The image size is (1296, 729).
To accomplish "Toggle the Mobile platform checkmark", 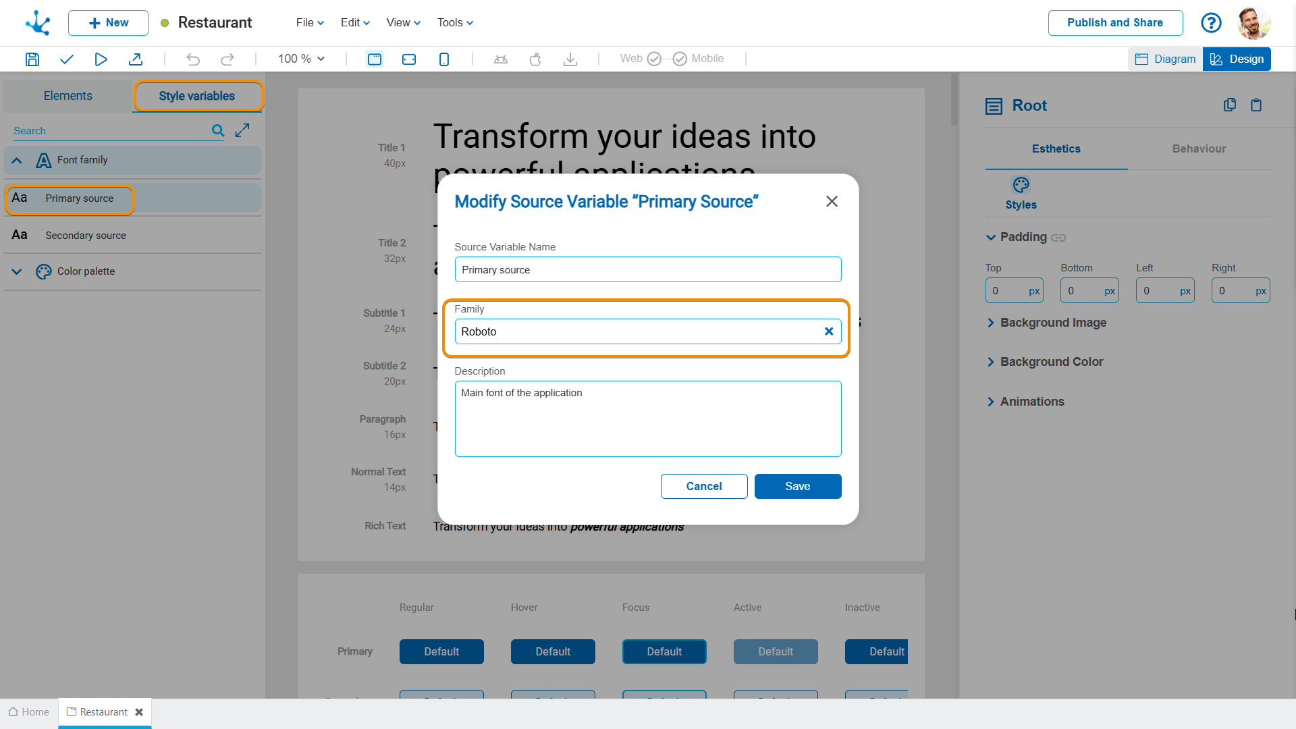I will (x=680, y=59).
